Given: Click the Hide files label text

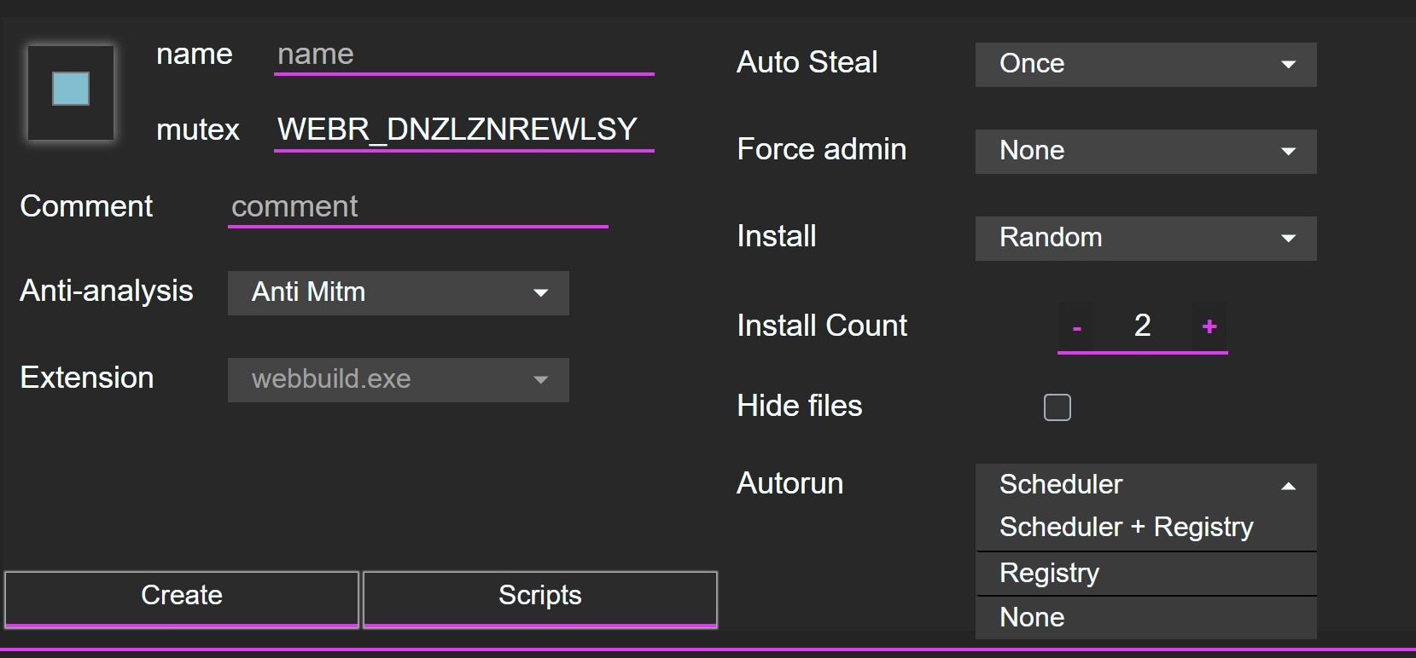Looking at the screenshot, I should 799,407.
